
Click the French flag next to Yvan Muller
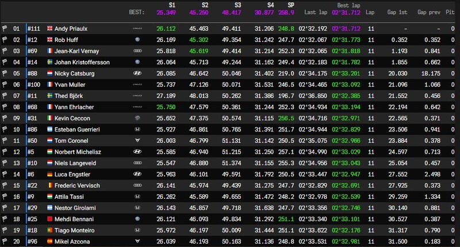[50, 84]
